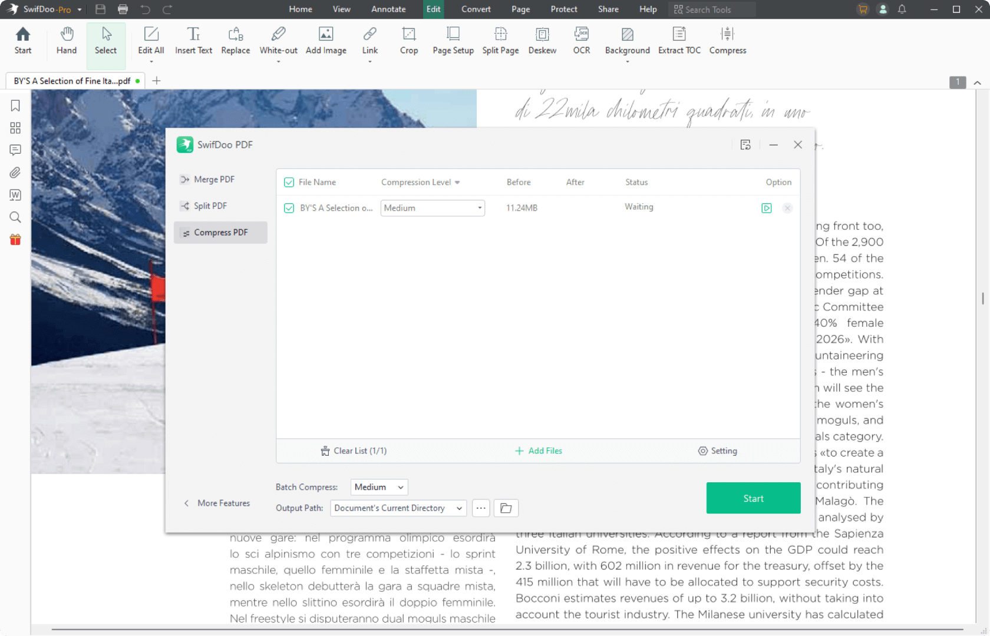Click Add Files
Image resolution: width=990 pixels, height=636 pixels.
tap(539, 451)
